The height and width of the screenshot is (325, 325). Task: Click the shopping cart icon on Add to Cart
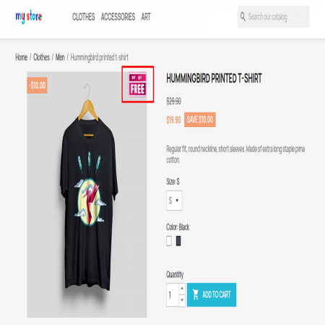tap(196, 295)
